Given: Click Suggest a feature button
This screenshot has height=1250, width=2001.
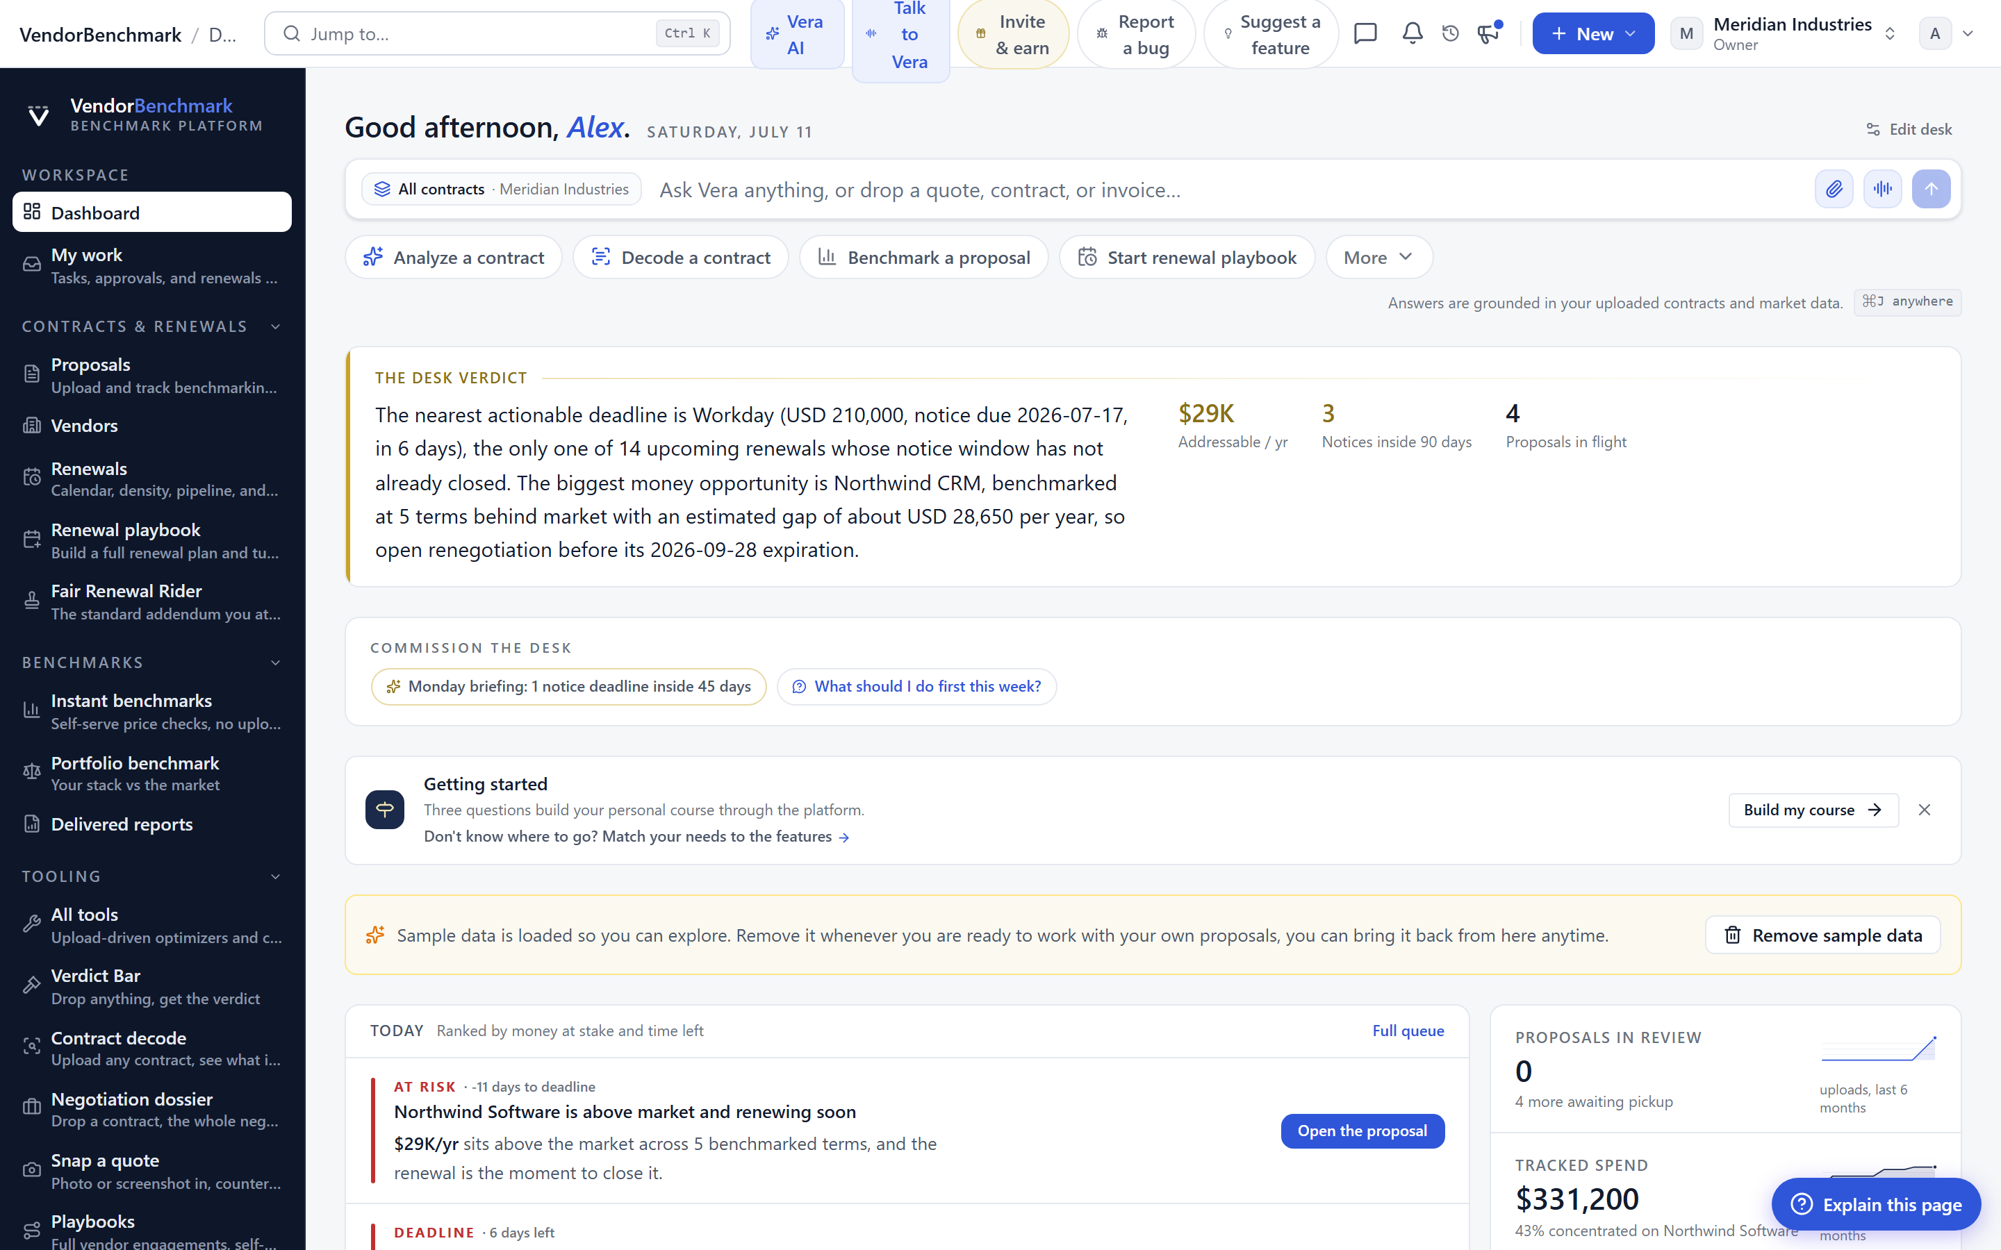Looking at the screenshot, I should point(1271,34).
